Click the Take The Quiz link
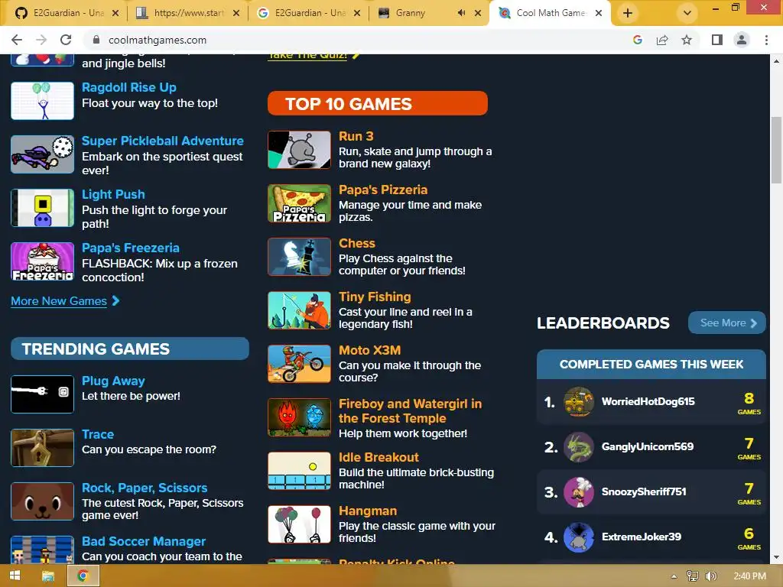Image resolution: width=783 pixels, height=587 pixels. 307,55
